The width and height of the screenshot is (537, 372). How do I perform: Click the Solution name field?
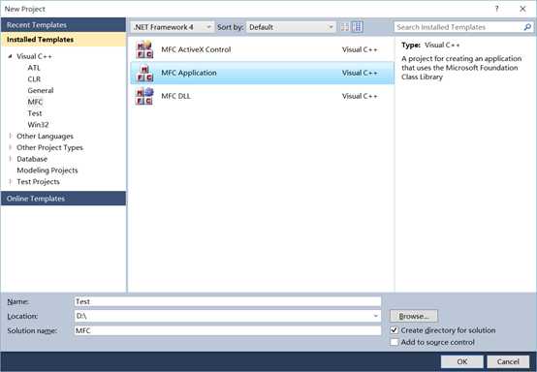(x=228, y=330)
